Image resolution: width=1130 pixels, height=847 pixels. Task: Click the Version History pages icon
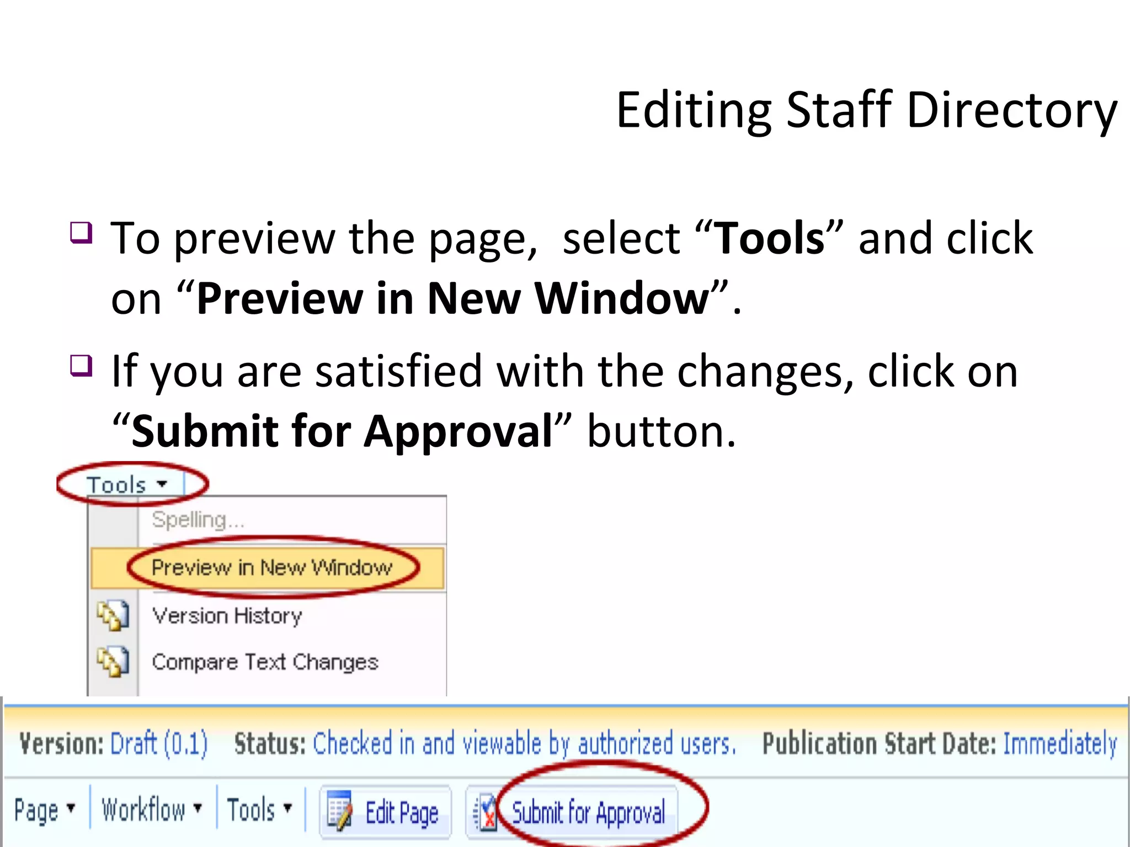(x=113, y=615)
